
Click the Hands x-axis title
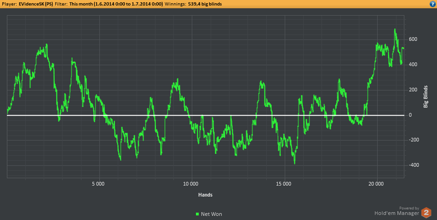[205, 195]
